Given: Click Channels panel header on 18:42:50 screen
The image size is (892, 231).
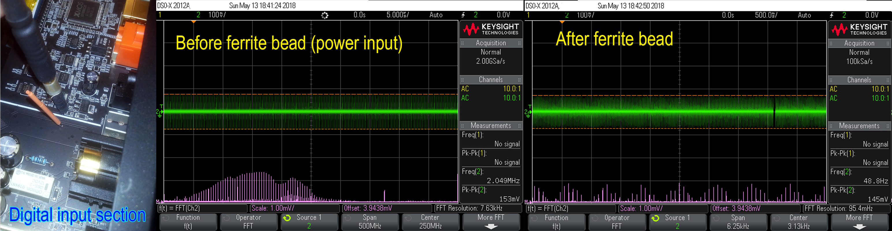Looking at the screenshot, I should point(859,80).
